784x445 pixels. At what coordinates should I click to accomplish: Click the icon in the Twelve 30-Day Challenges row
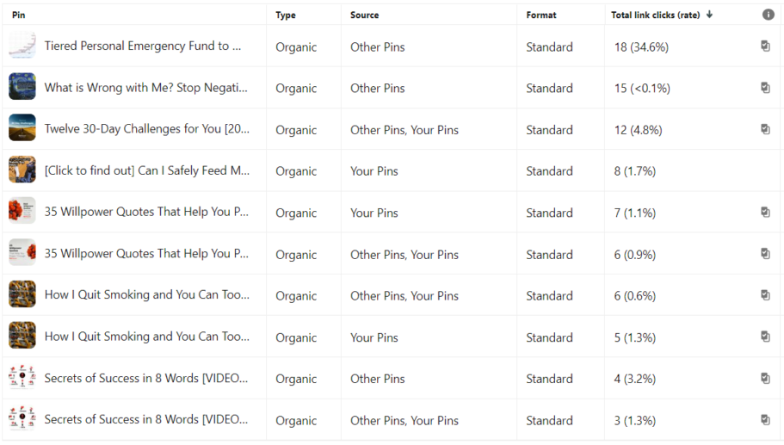(x=765, y=129)
